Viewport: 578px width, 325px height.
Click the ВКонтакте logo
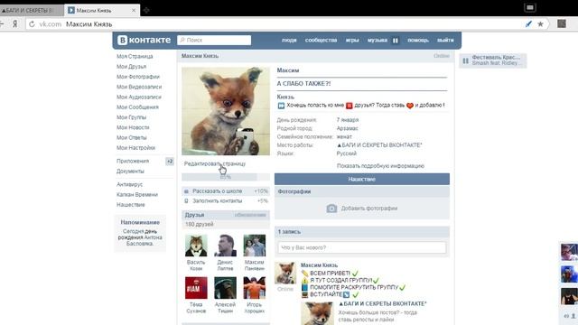pyautogui.click(x=144, y=40)
